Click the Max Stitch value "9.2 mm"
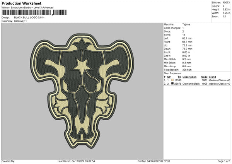Screen dimensions: 232x164 187,59
